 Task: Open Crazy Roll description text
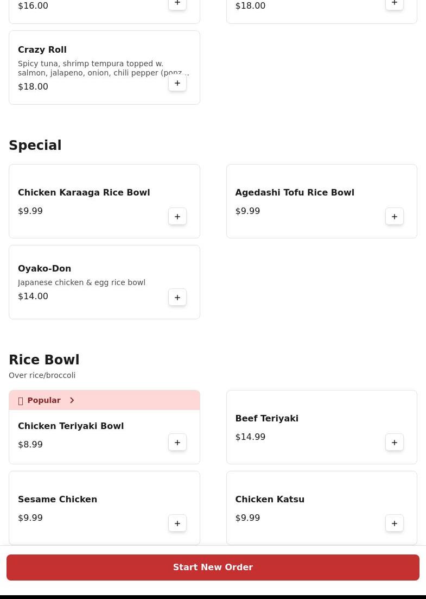coord(103,68)
